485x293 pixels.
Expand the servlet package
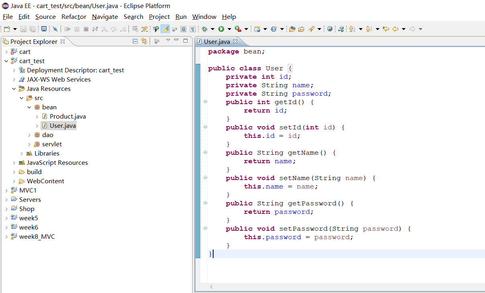[x=29, y=144]
